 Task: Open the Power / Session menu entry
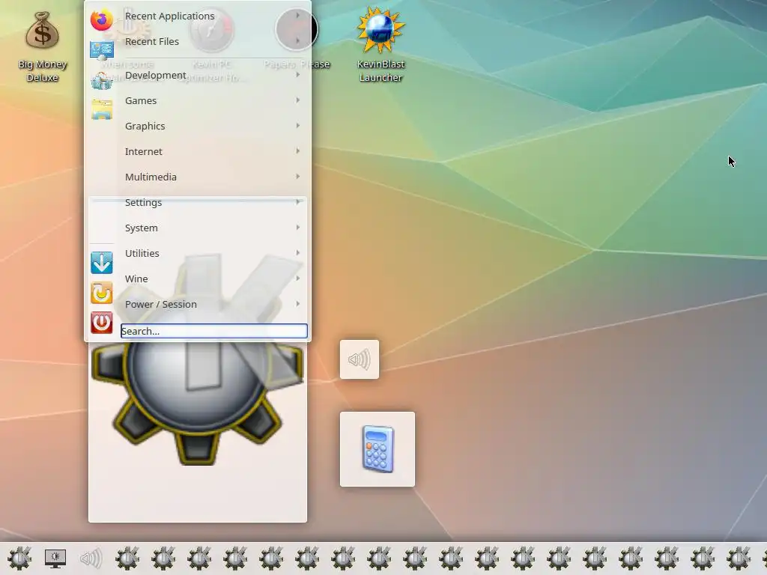(213, 304)
